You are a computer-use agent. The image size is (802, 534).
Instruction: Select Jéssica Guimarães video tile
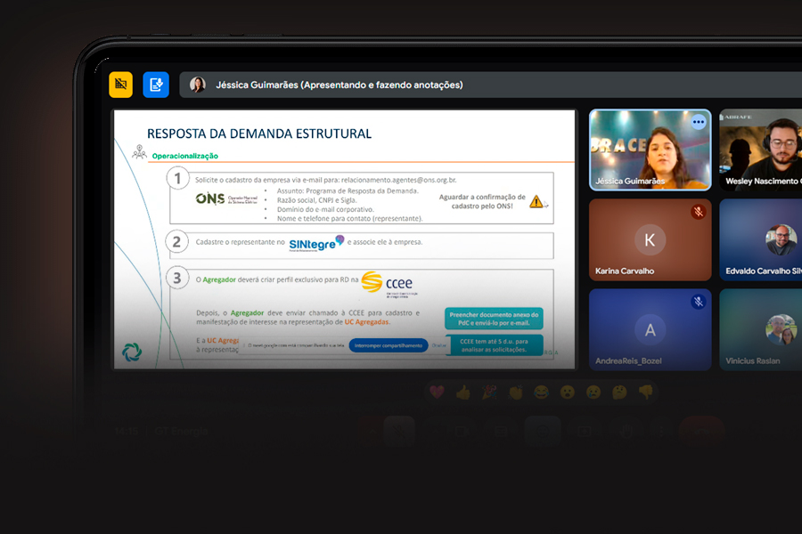[651, 150]
